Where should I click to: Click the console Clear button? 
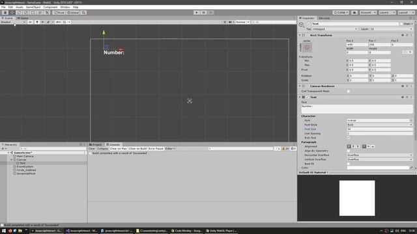click(92, 149)
